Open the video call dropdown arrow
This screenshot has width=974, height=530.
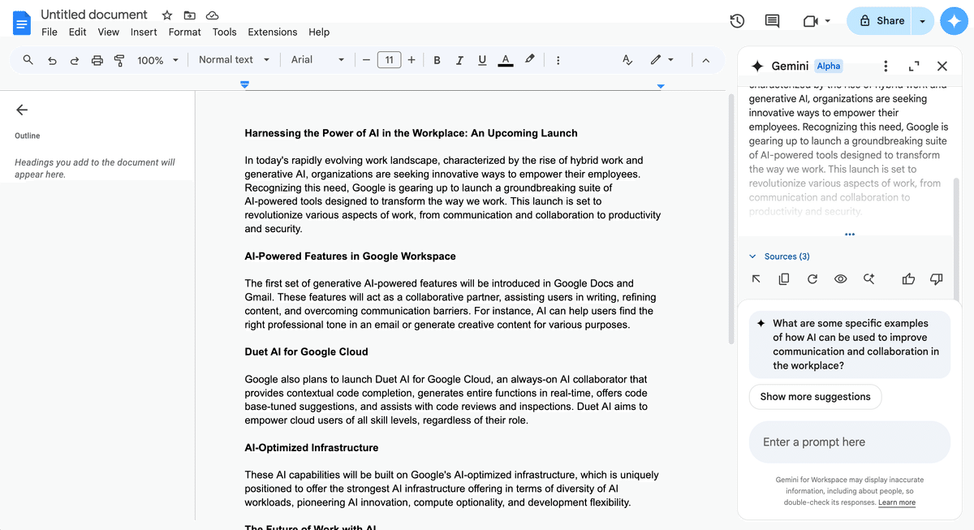tap(827, 21)
